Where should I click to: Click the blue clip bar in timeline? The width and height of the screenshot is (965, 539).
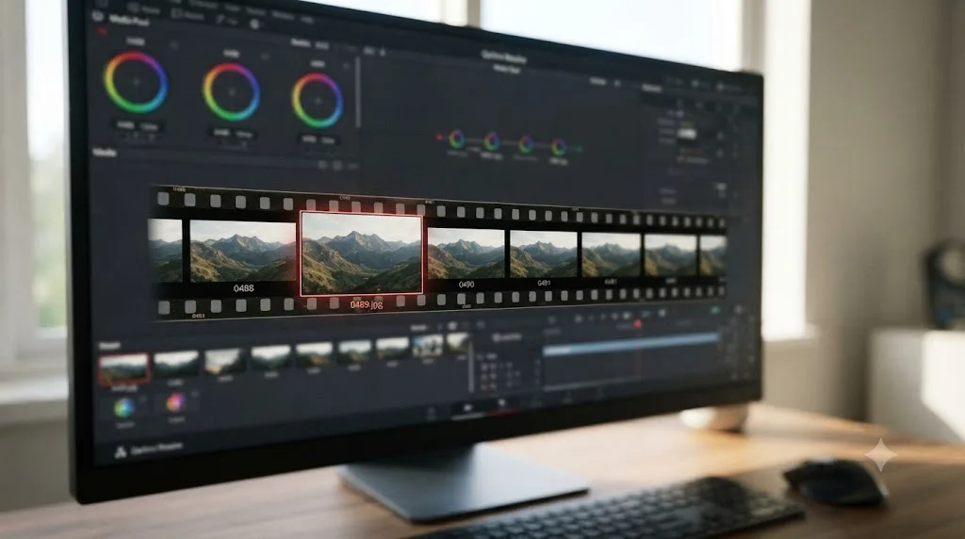tap(630, 345)
